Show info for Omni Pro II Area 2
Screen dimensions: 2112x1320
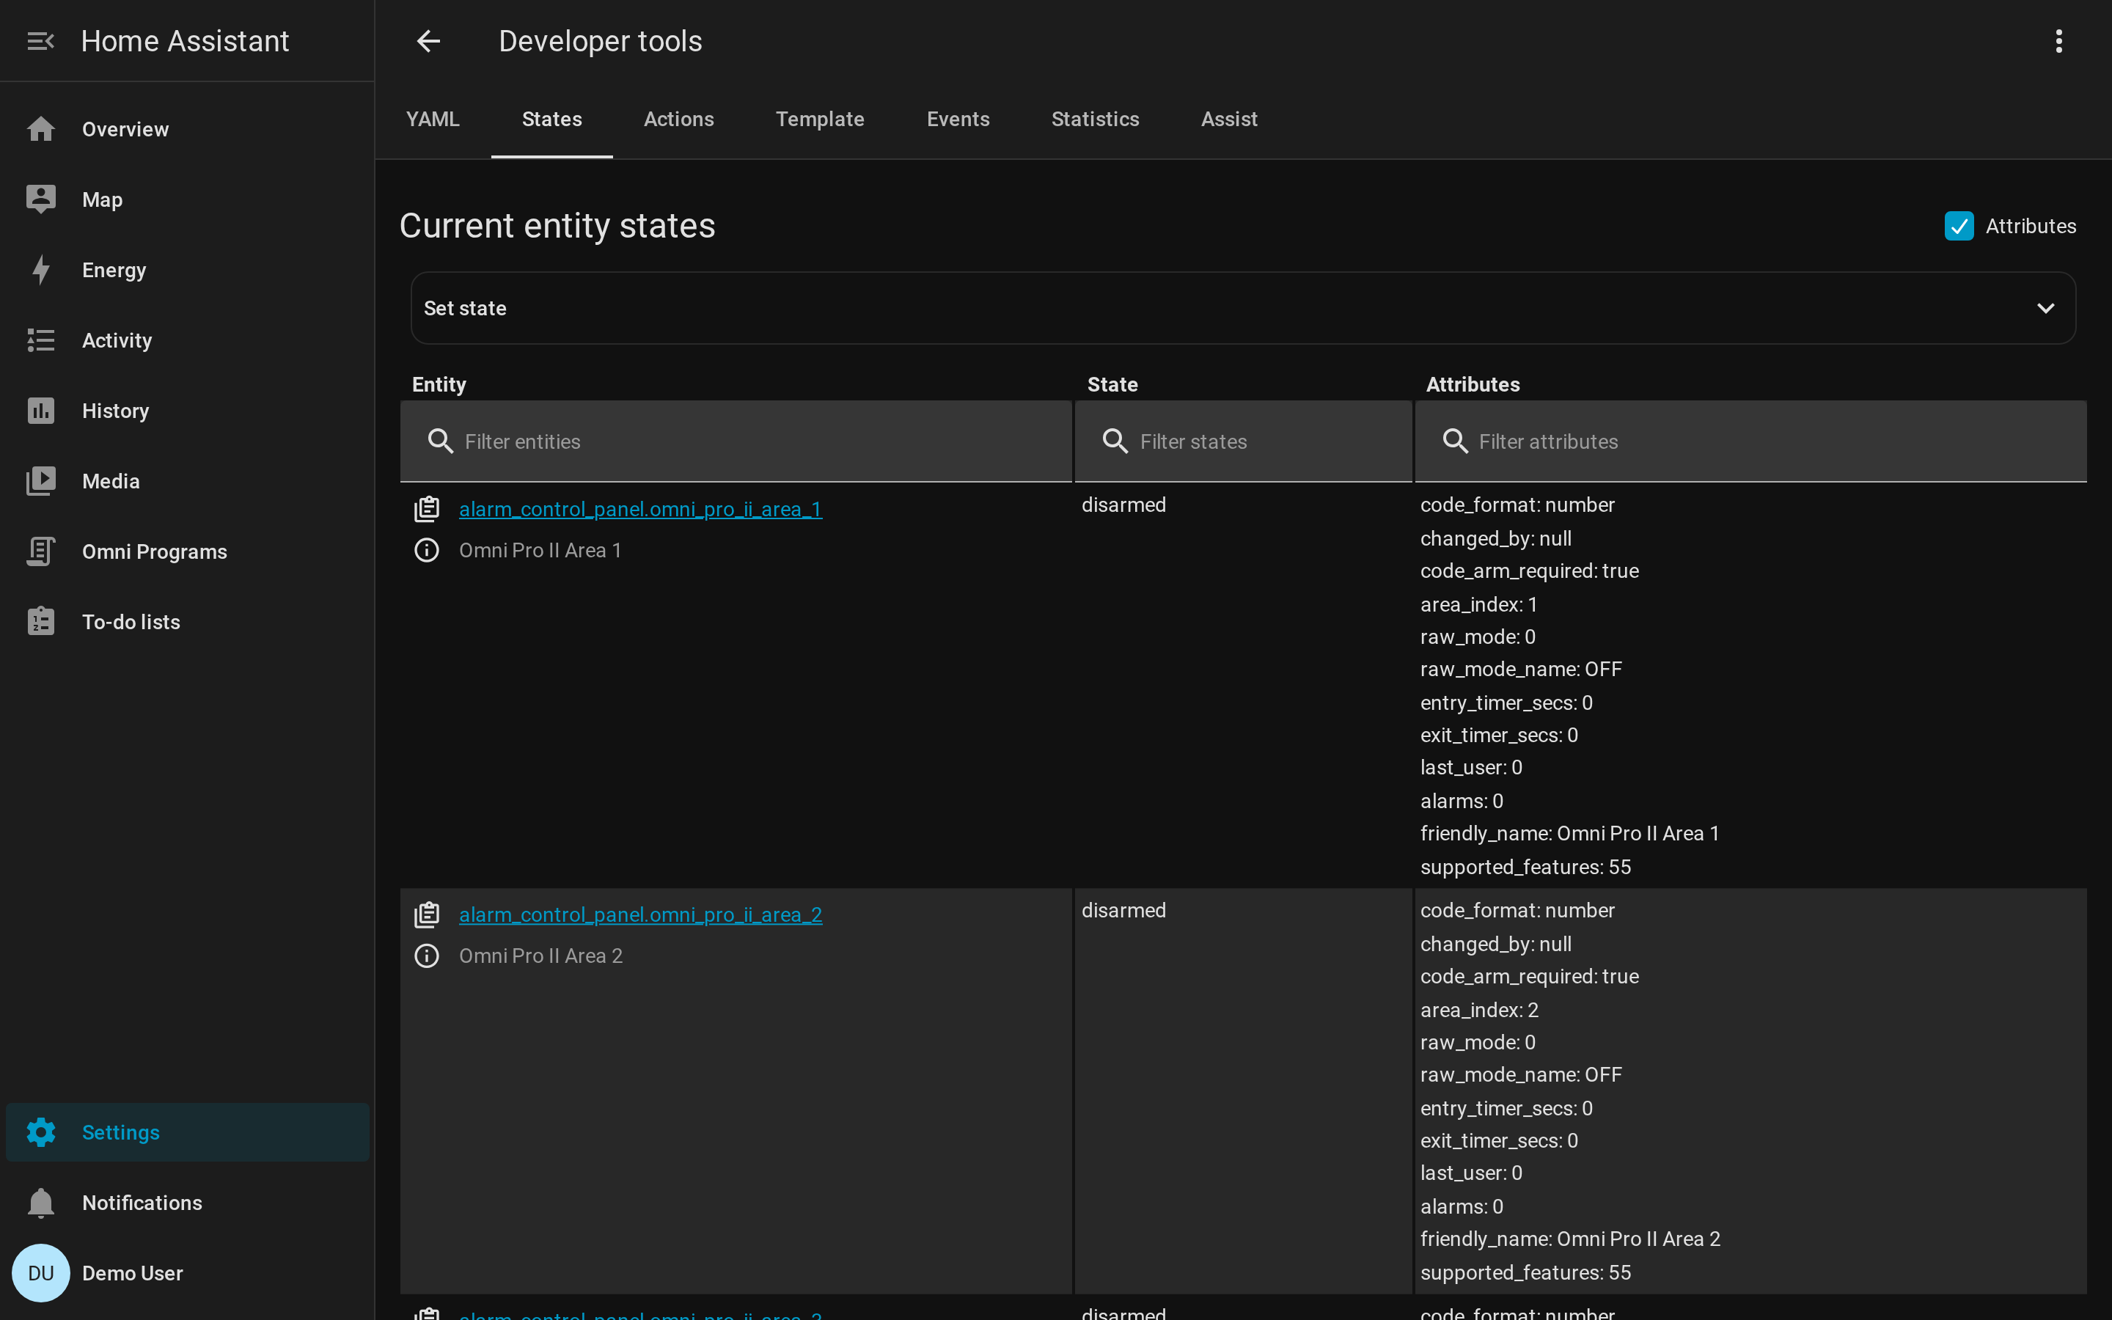[x=427, y=956]
